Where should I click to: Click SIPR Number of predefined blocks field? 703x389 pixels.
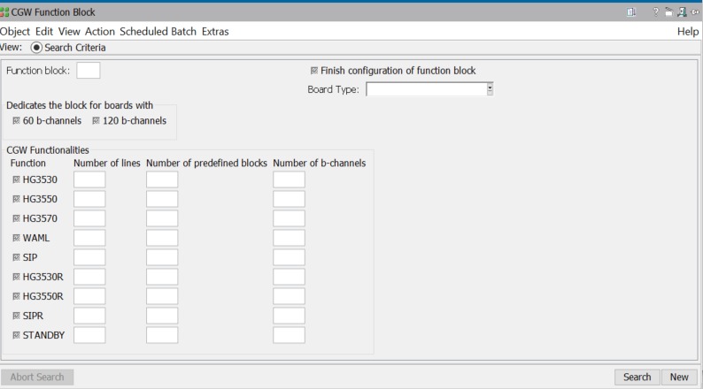162,316
